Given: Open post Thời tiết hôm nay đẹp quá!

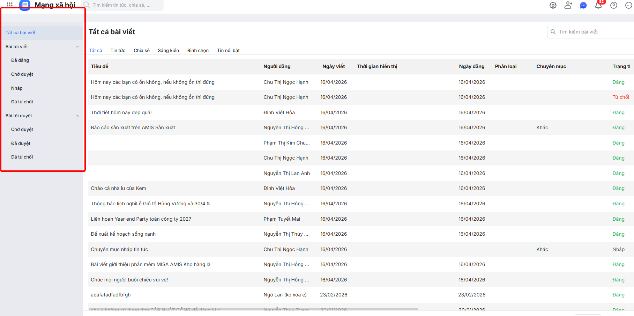Looking at the screenshot, I should tap(121, 112).
